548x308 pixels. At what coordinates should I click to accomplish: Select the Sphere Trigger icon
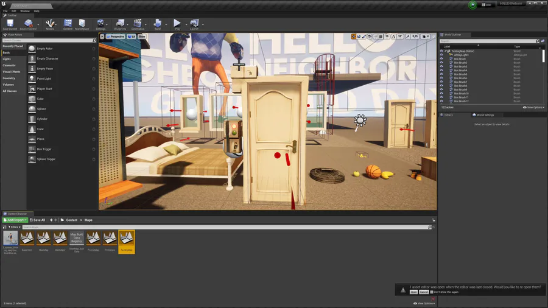pyautogui.click(x=32, y=159)
